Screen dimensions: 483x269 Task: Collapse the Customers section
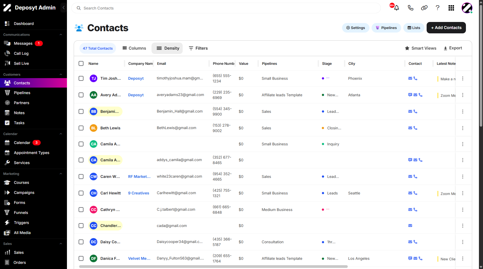click(61, 75)
